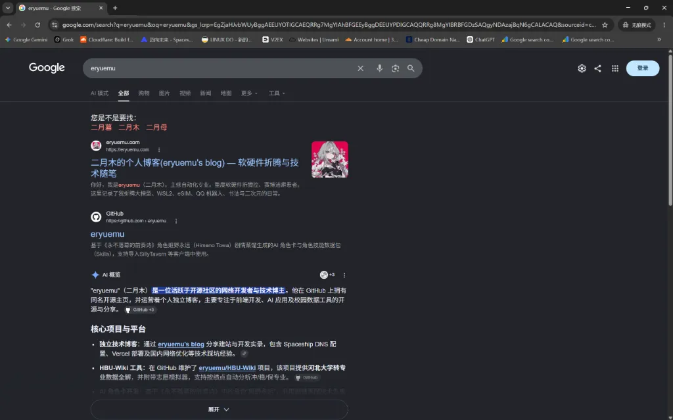Click link icon after blog bullet text
673x420 pixels.
point(244,354)
